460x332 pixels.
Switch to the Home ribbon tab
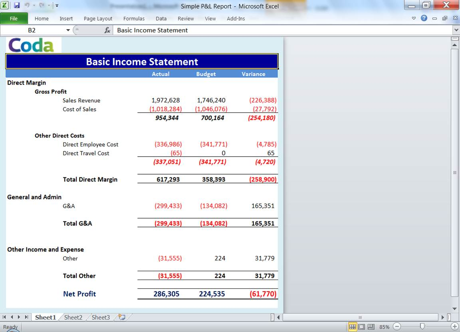42,18
